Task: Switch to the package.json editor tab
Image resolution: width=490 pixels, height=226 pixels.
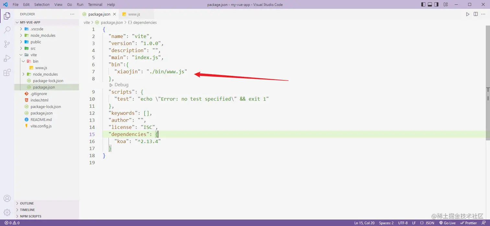Action: (x=99, y=14)
